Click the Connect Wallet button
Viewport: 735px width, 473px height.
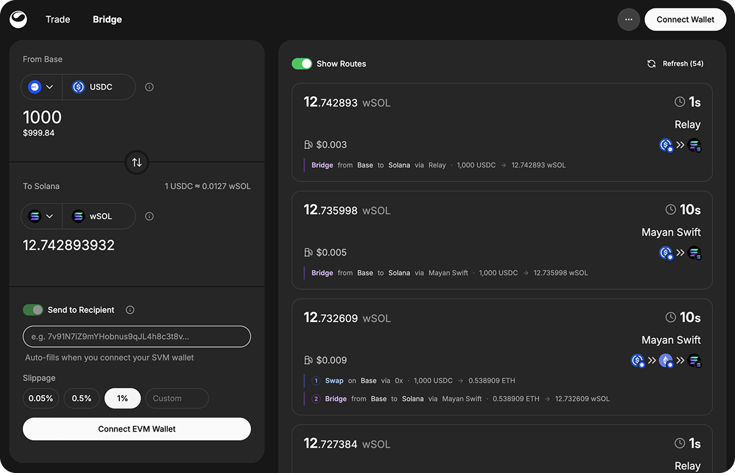686,19
